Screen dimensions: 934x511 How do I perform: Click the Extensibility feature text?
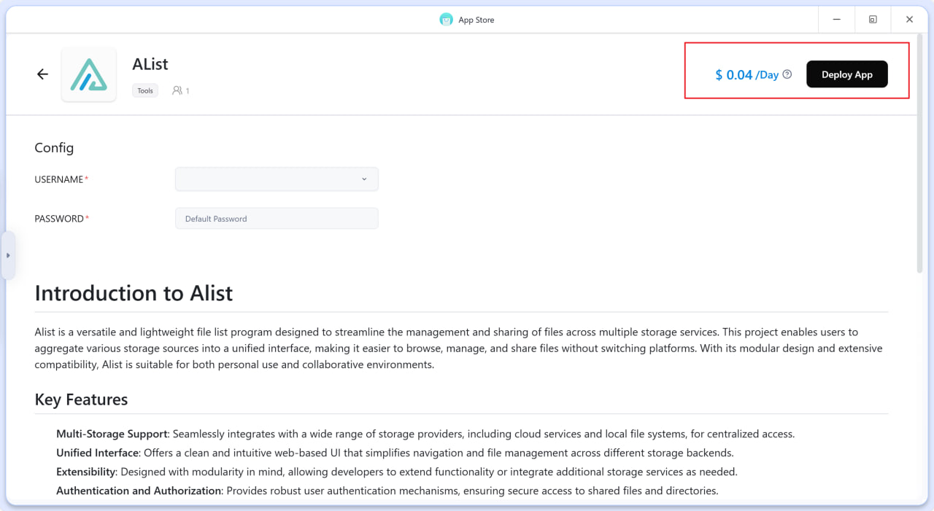(x=397, y=472)
